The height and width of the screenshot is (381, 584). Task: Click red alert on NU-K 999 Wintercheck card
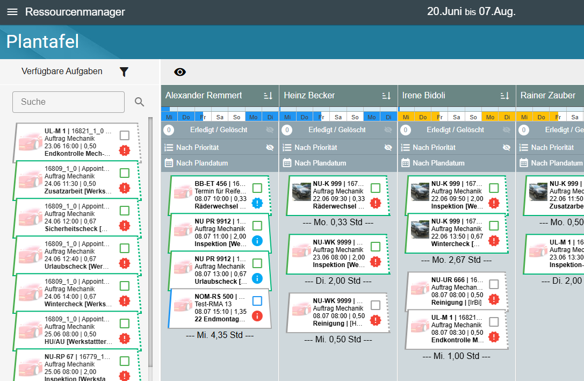[x=494, y=241]
